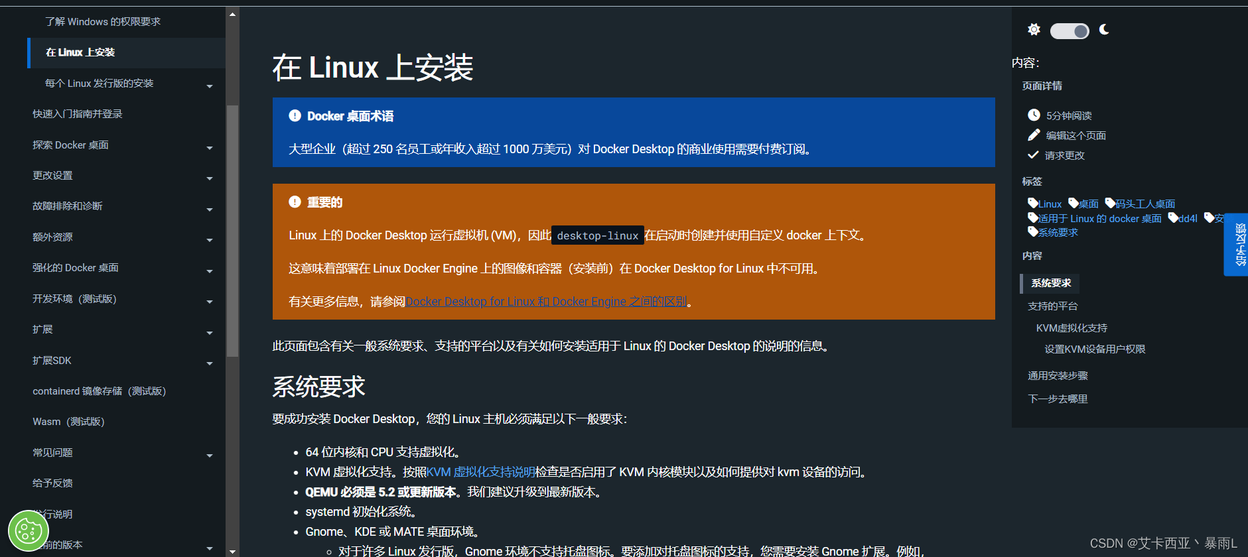Expand the 扩展 section arrow

(x=210, y=333)
